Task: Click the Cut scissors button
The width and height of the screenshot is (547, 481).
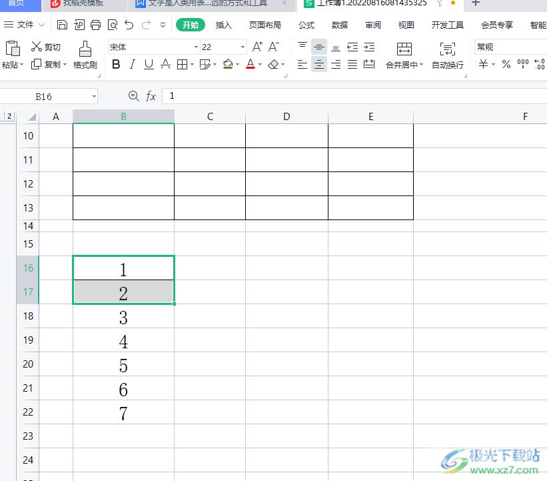Action: [46, 47]
